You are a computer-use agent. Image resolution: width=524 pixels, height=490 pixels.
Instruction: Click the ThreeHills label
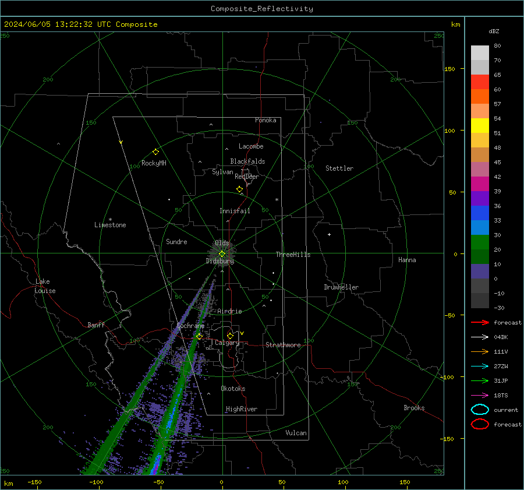293,255
